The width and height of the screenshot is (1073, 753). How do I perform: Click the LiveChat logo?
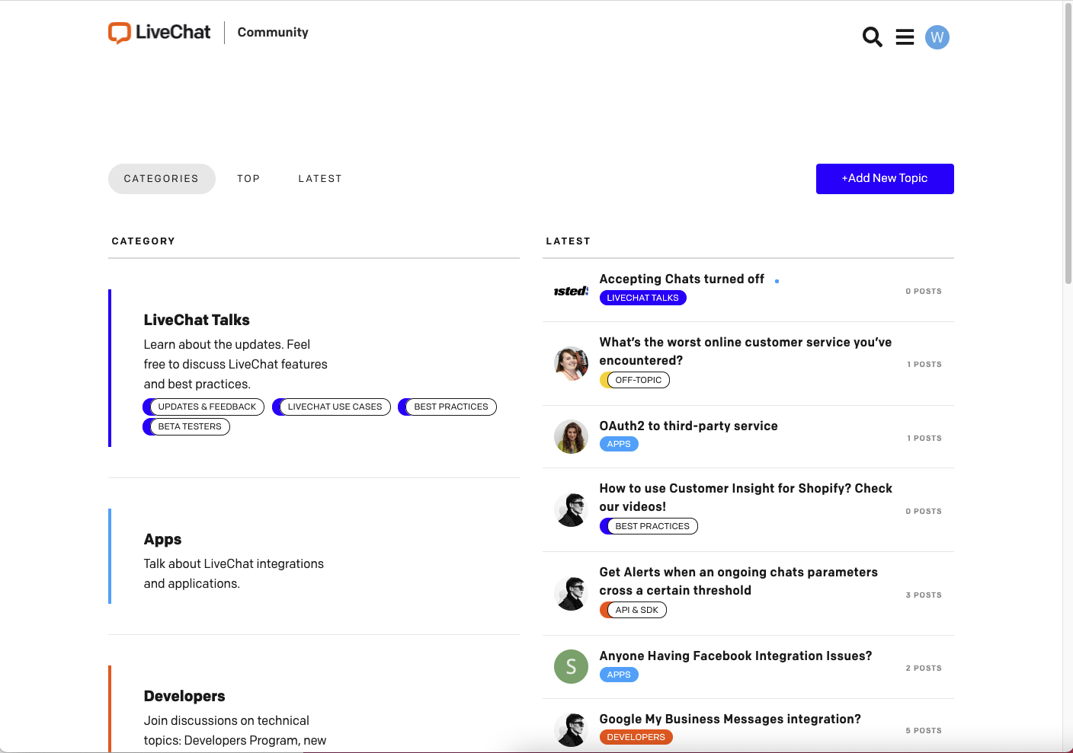(159, 32)
